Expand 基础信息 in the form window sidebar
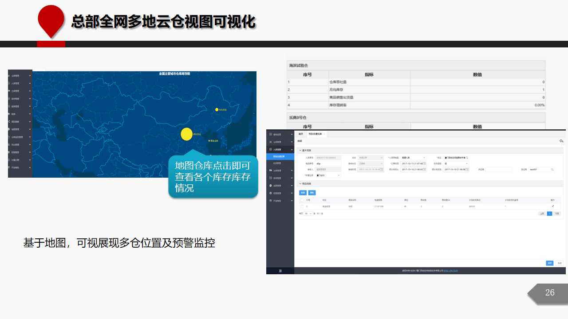 pos(280,134)
